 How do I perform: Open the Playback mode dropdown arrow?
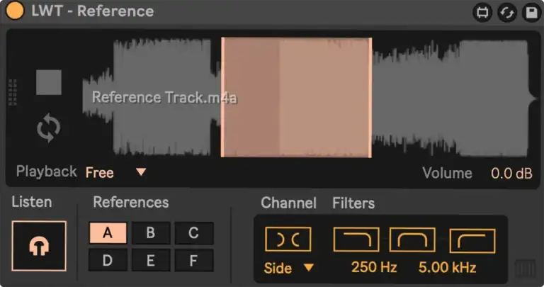coord(141,171)
